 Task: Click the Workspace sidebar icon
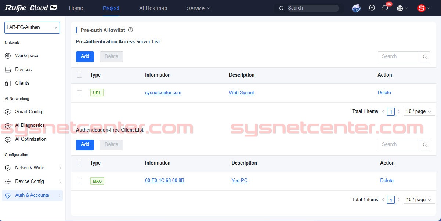[8, 56]
